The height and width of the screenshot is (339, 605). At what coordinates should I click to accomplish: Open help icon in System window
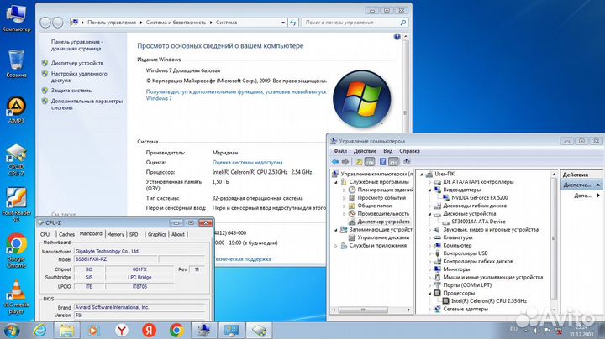(x=397, y=37)
